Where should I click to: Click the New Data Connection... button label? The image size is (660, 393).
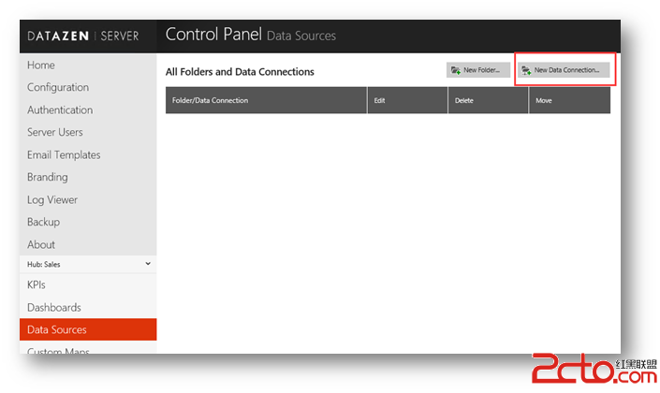(x=566, y=70)
